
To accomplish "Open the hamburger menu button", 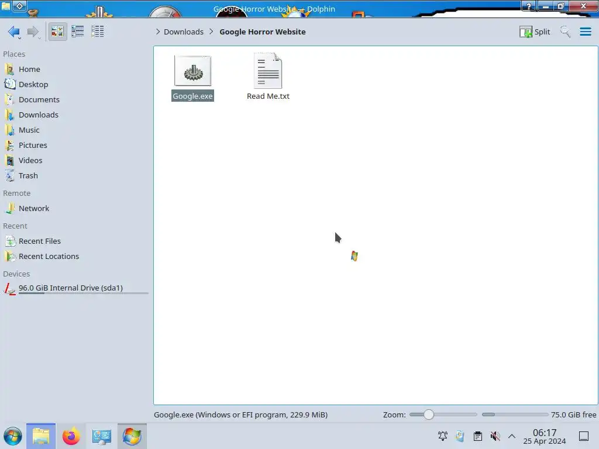I will tap(585, 32).
